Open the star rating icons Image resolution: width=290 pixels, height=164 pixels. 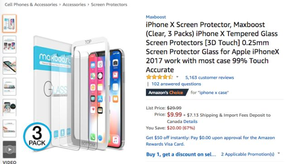point(159,77)
